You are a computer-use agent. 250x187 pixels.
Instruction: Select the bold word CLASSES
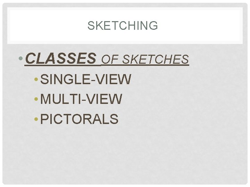point(61,58)
